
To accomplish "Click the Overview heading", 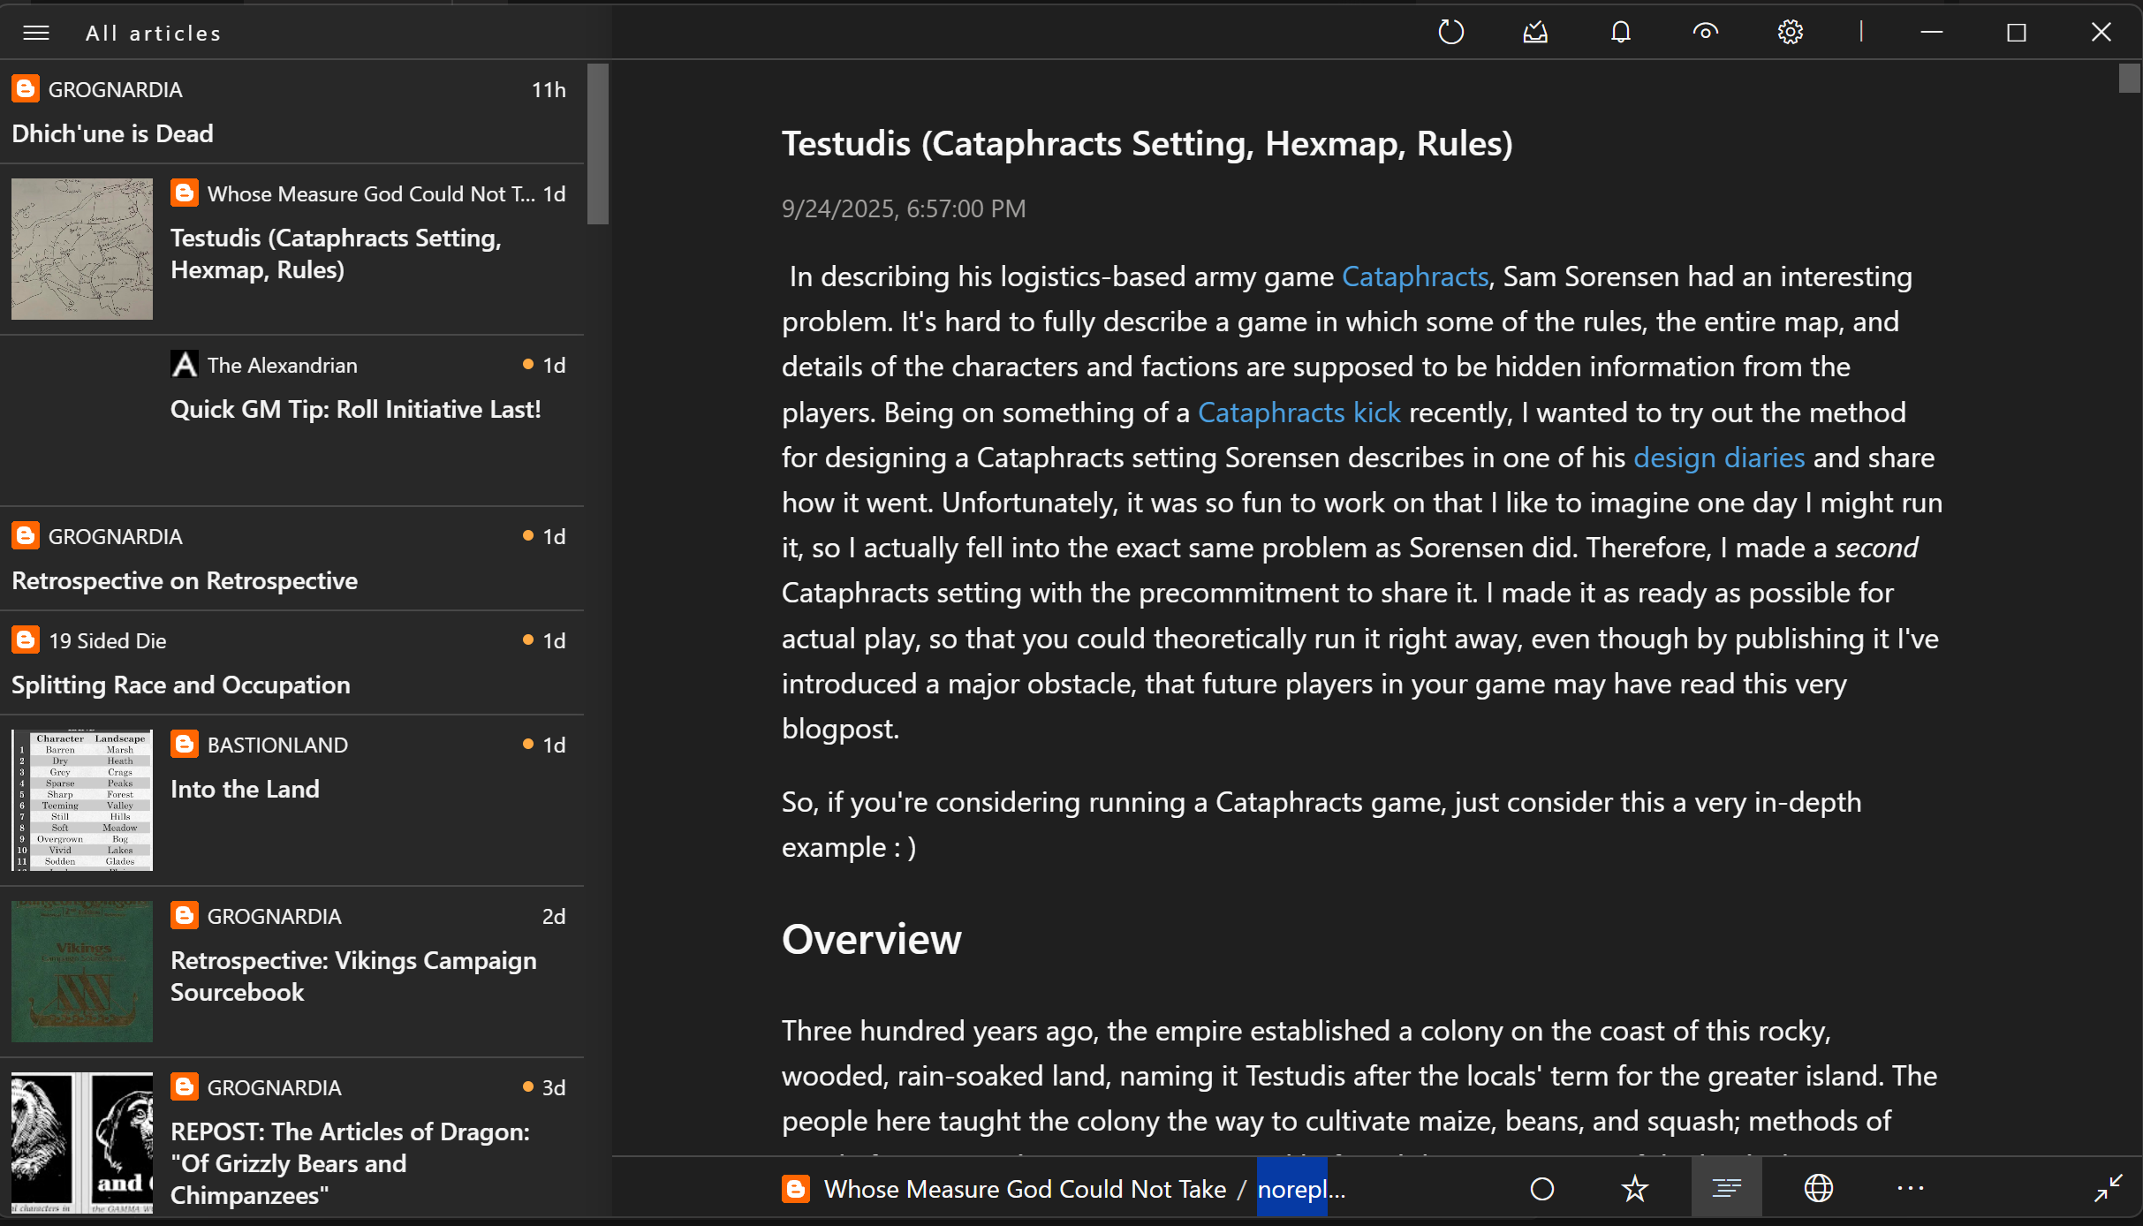I will click(871, 939).
